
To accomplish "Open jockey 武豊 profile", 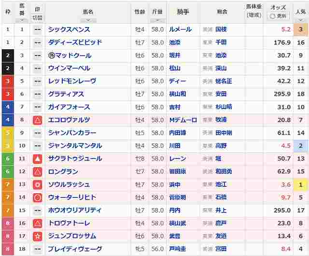I will tap(175, 236).
